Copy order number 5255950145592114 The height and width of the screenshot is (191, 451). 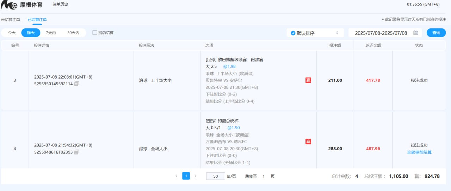pos(77,84)
